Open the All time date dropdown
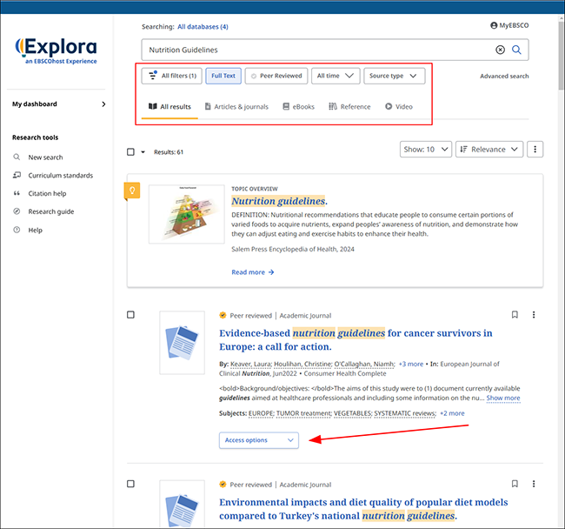 [x=336, y=76]
